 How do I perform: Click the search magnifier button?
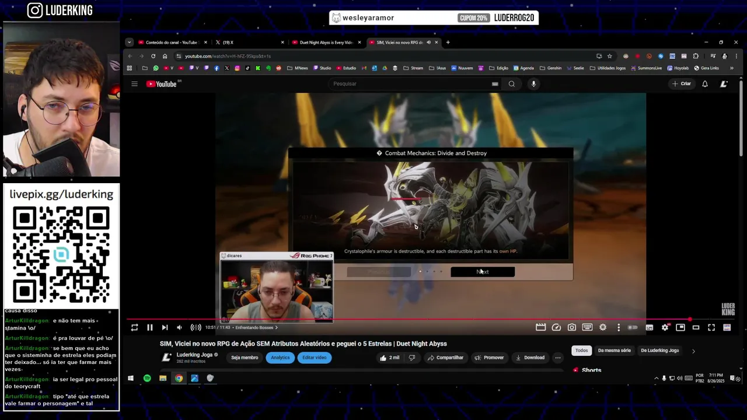[x=512, y=83]
